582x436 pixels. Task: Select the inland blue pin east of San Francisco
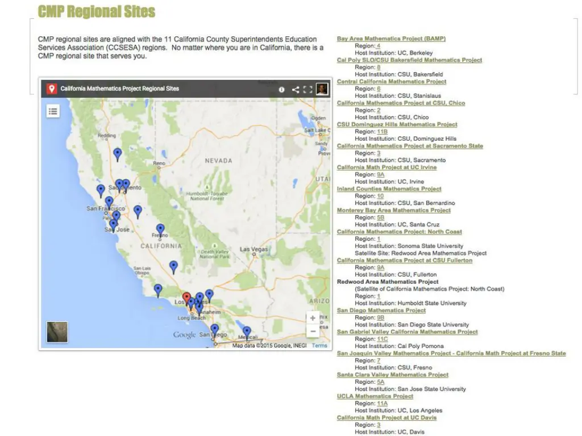(138, 212)
